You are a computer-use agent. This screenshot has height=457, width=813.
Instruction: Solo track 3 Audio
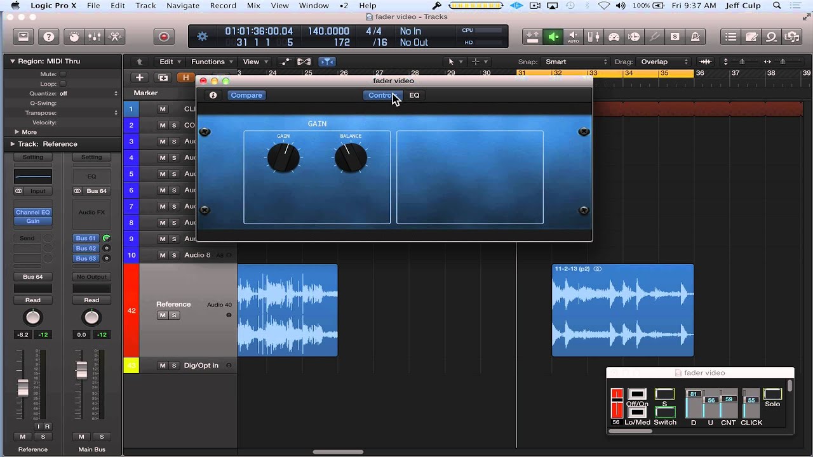point(173,142)
